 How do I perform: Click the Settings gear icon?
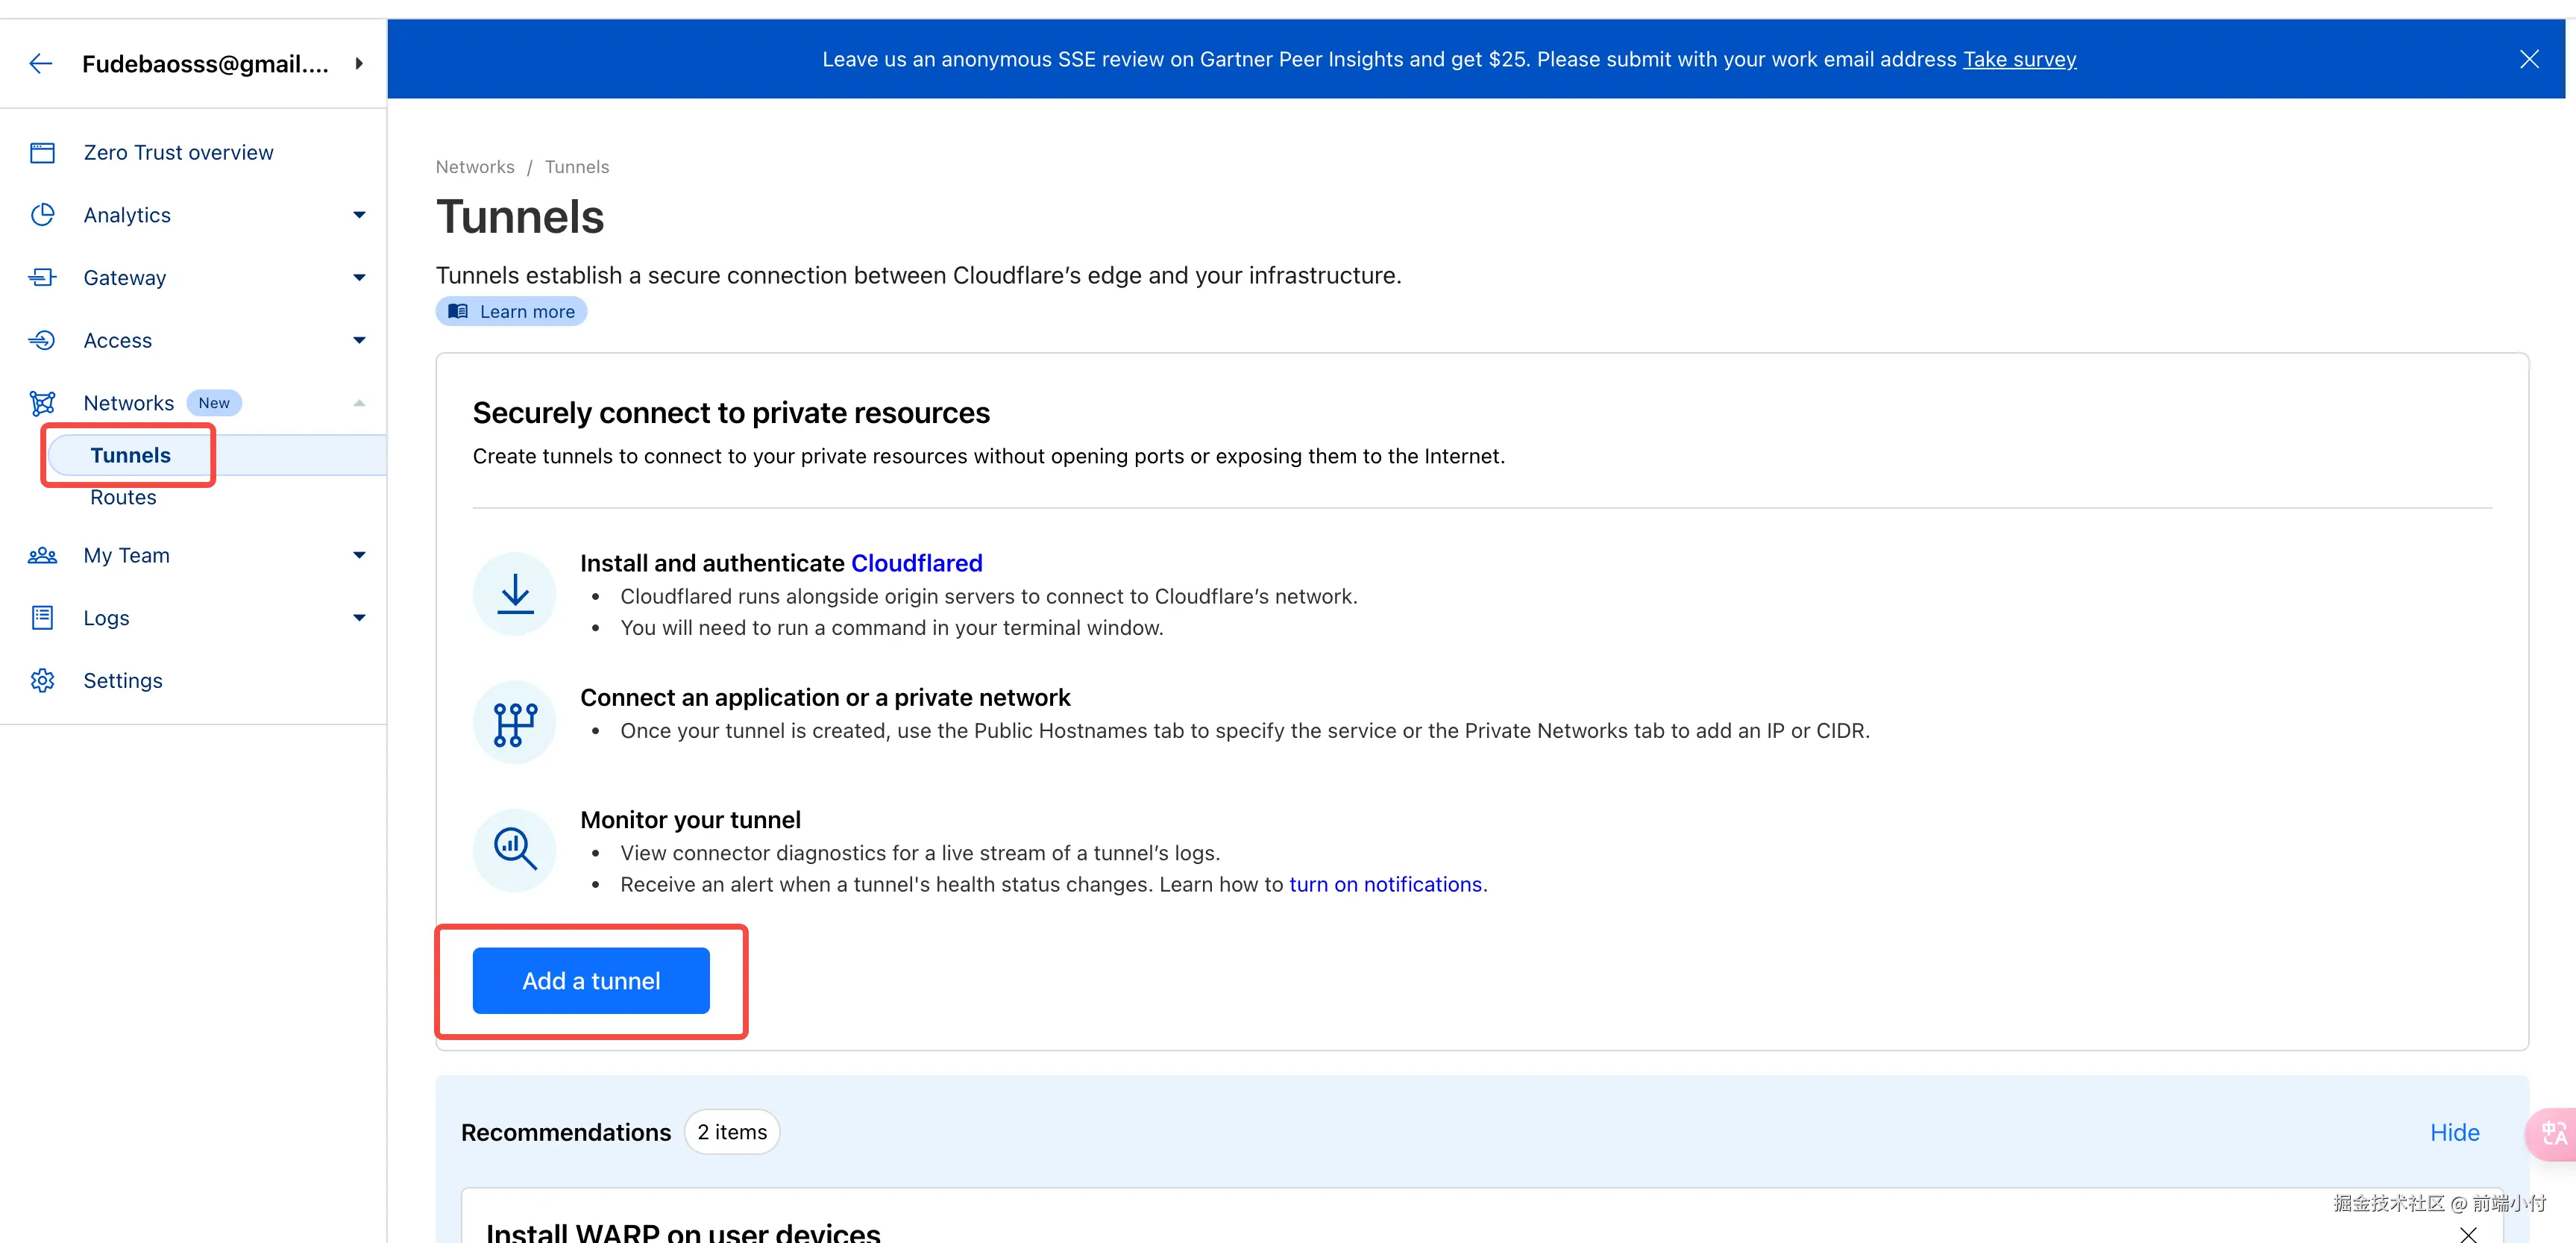coord(42,681)
